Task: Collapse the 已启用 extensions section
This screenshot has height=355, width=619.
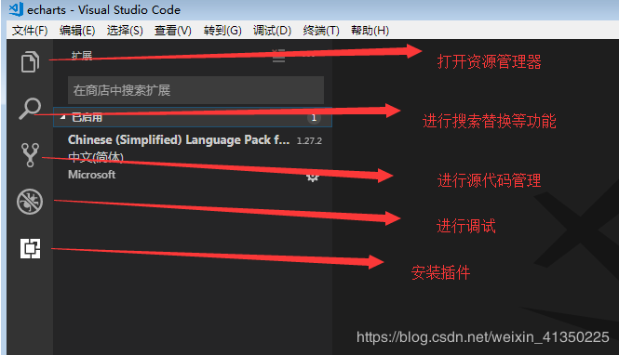Action: [x=193, y=117]
